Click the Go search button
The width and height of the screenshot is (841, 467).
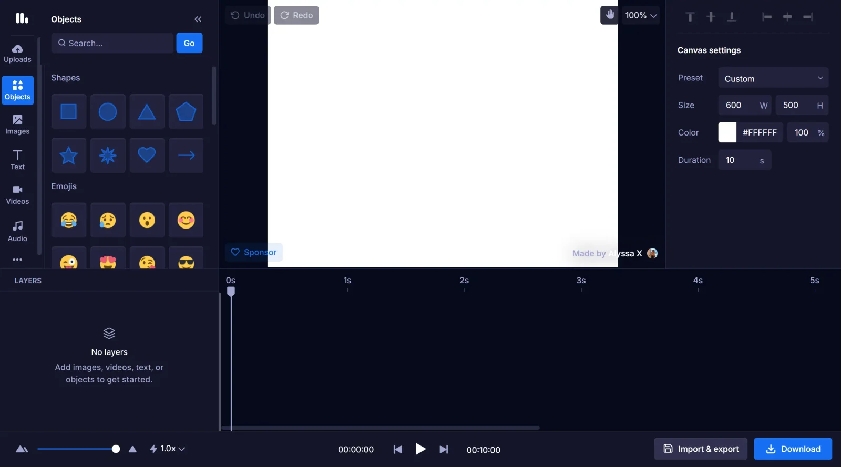click(189, 43)
